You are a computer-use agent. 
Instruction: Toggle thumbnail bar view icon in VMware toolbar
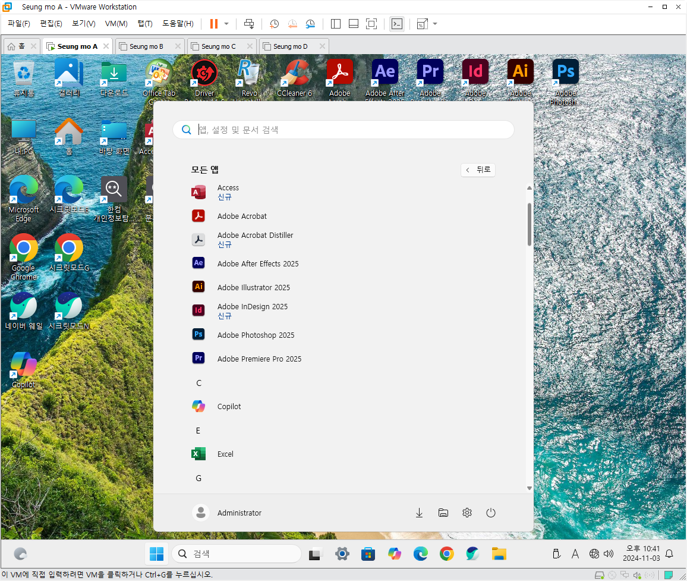pos(354,24)
